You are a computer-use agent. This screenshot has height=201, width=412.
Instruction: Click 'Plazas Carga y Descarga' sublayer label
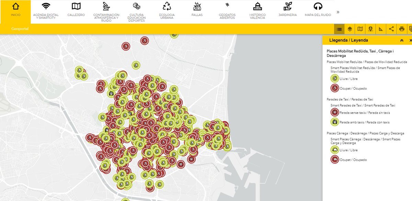[365, 133]
